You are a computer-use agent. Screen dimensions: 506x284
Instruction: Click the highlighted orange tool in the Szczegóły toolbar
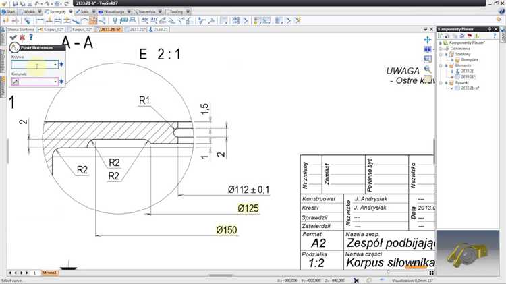coord(93,21)
